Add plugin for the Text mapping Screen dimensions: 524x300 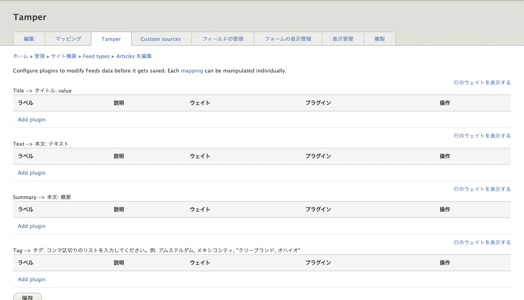coord(31,173)
